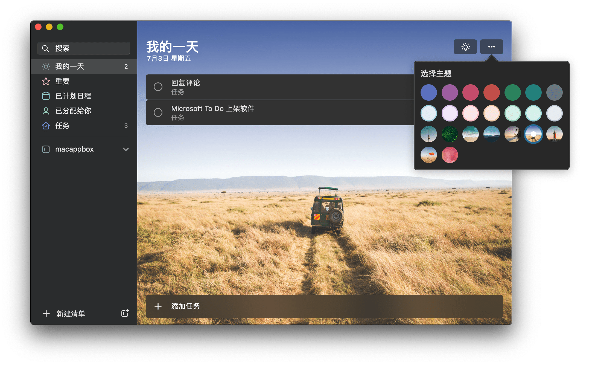
Task: Select the 我的一天 sun icon in sidebar
Action: pyautogui.click(x=46, y=66)
